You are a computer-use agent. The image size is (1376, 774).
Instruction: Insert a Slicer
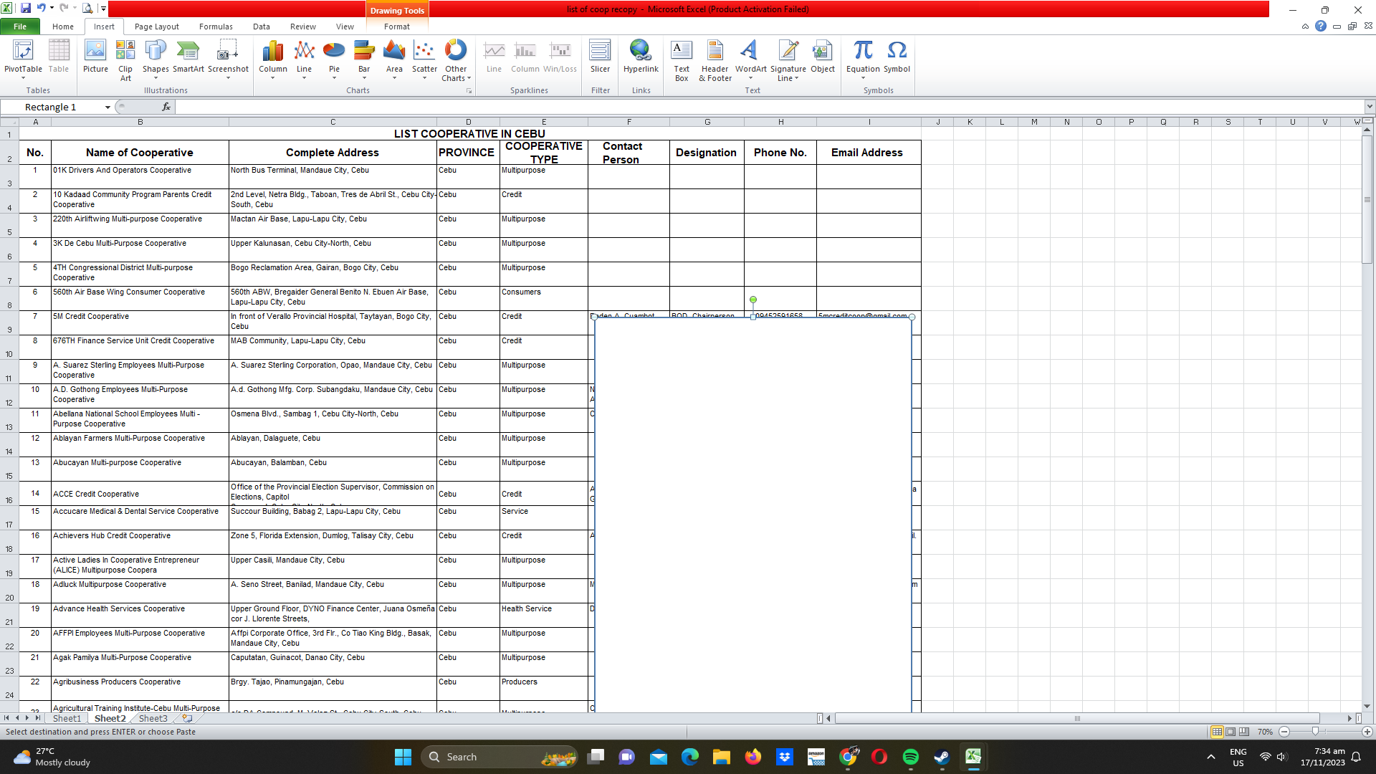[601, 57]
